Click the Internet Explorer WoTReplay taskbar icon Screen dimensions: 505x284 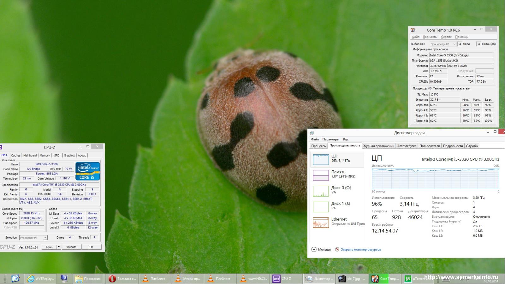31,279
